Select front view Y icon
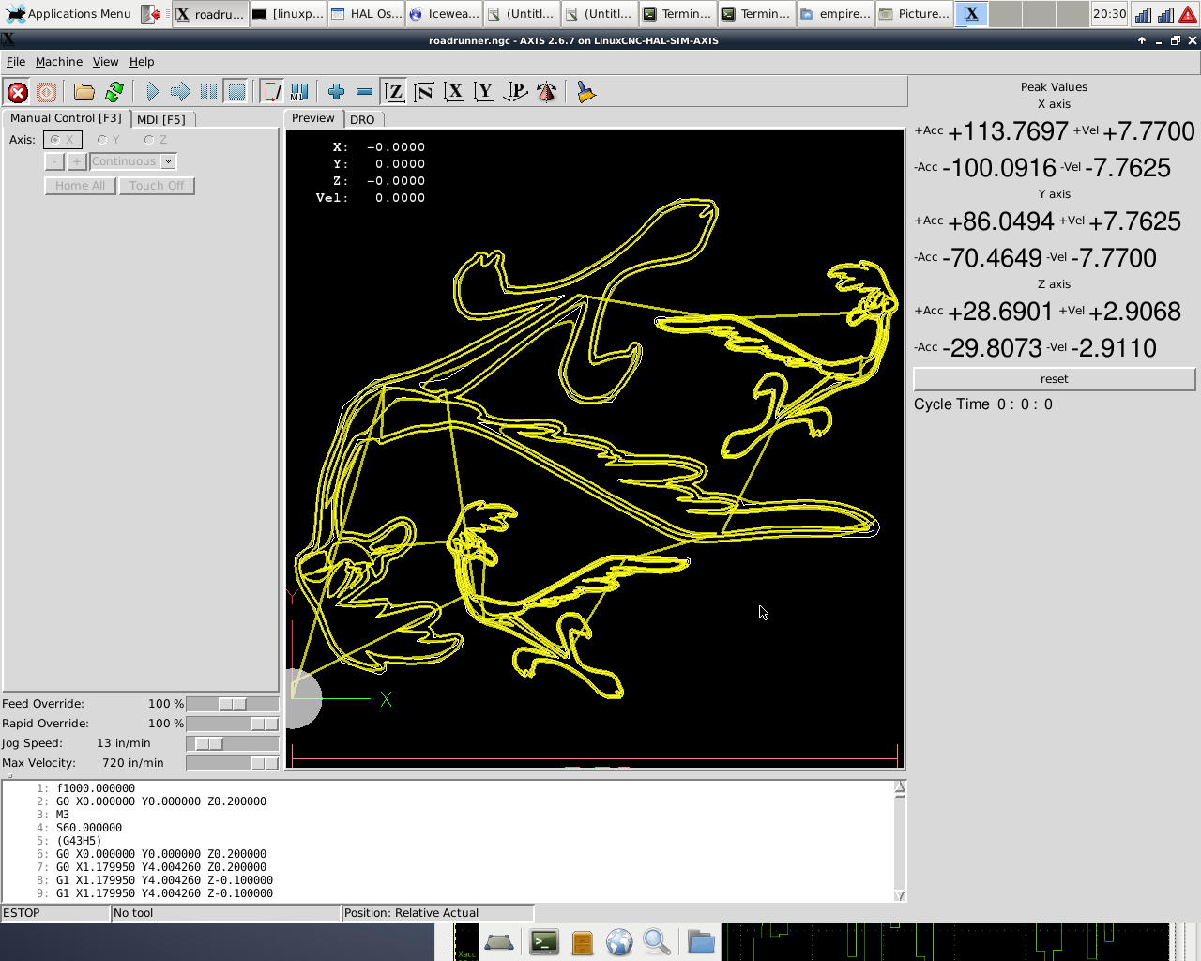 point(484,92)
